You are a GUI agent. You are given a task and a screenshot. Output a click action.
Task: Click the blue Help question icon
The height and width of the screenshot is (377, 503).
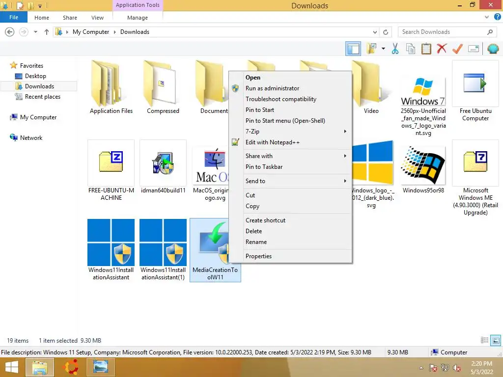(497, 17)
